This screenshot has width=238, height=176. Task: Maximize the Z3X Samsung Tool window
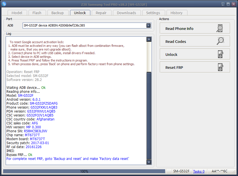point(228,4)
